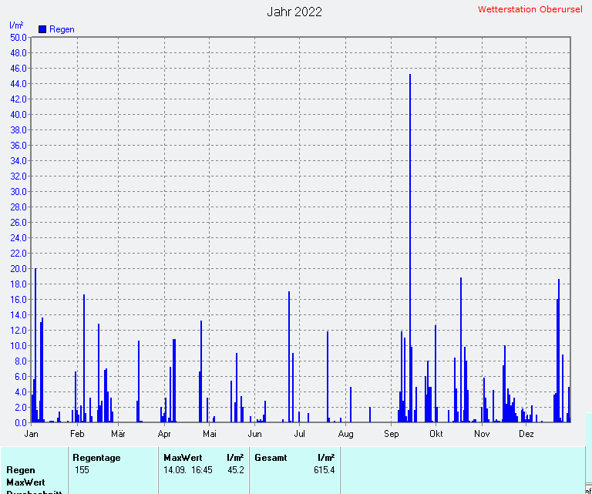Click the MaxWert column header
Screen dimensions: 592x494
coord(183,458)
